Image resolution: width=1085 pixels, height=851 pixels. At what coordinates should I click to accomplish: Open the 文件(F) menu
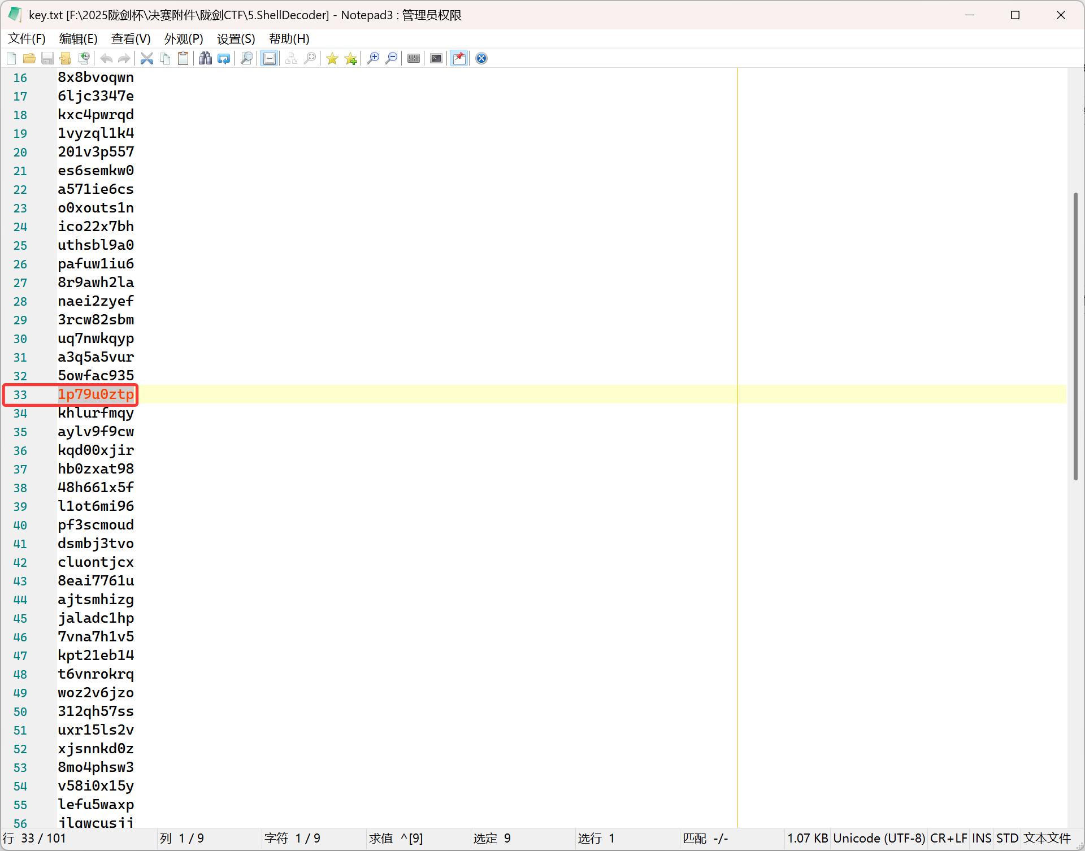coord(27,38)
